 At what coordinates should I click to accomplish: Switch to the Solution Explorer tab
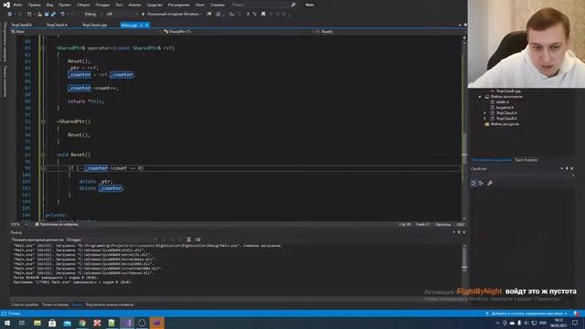coord(491,160)
